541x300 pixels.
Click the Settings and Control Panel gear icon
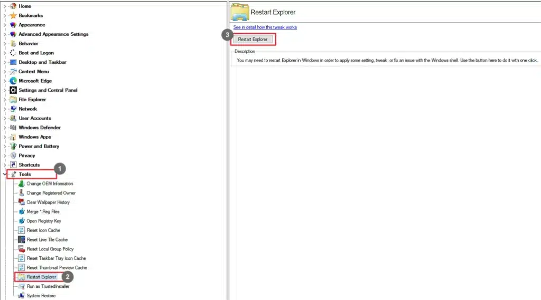click(x=13, y=90)
